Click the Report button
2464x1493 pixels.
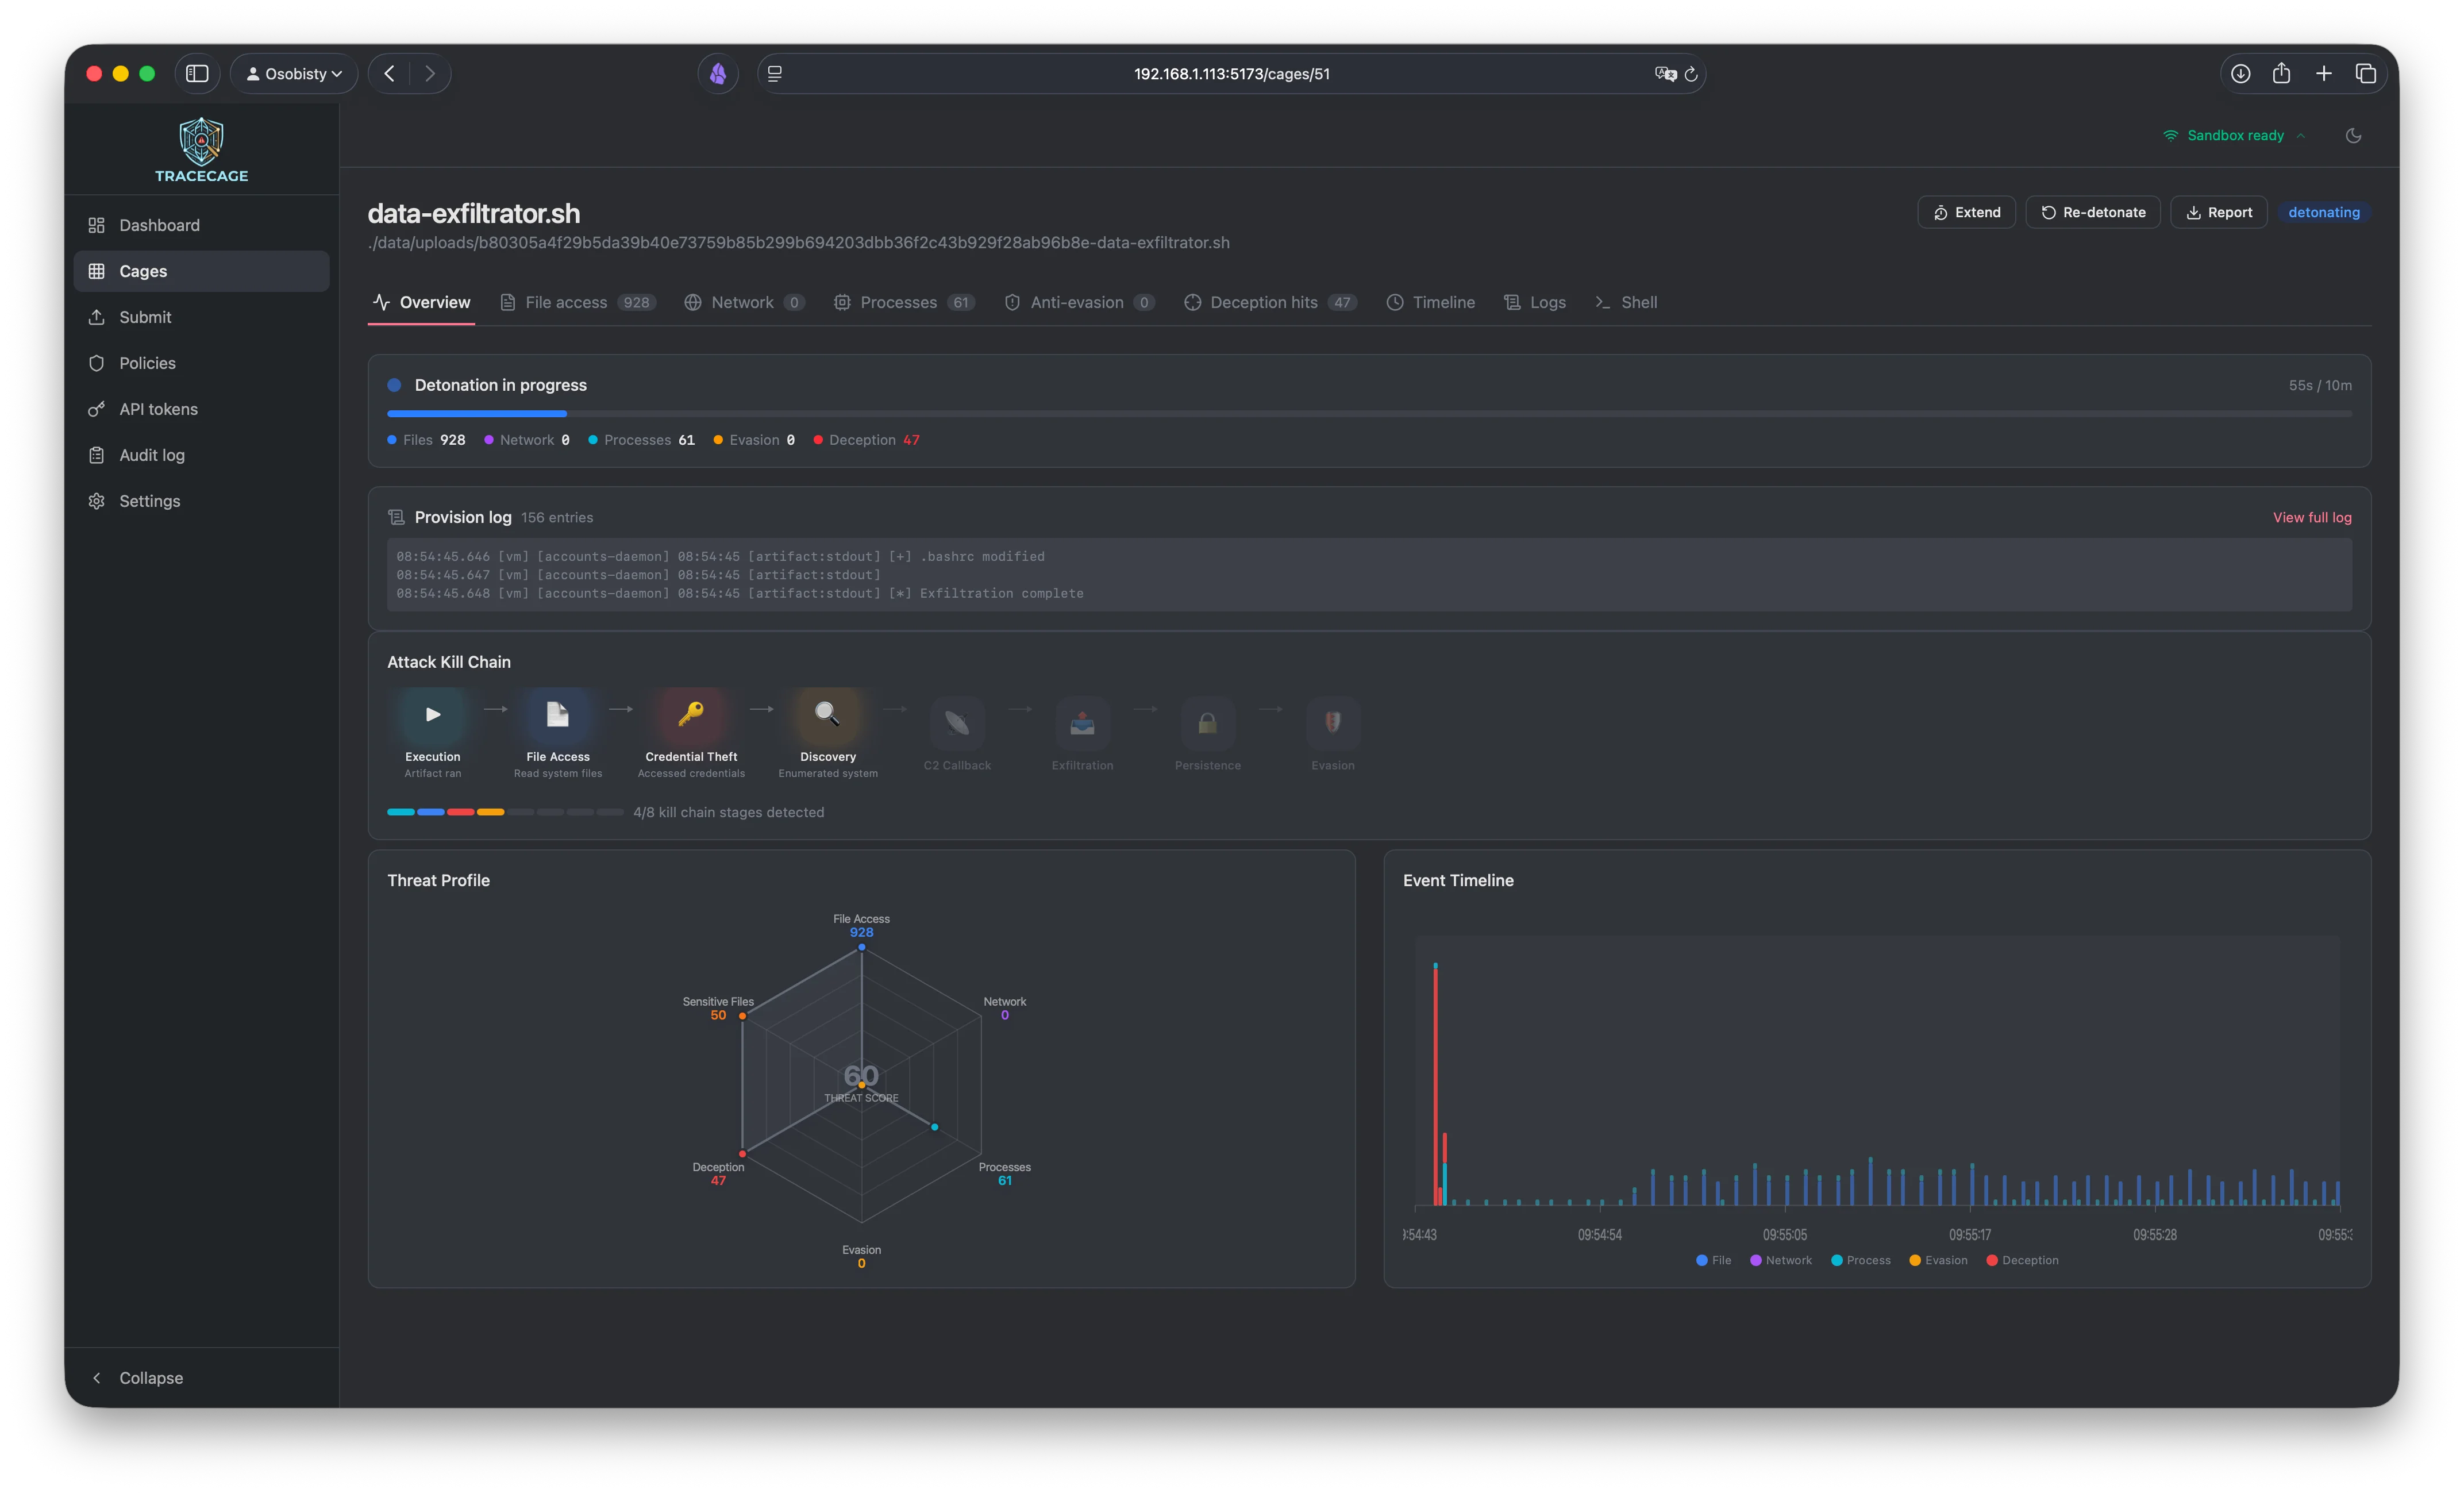2219,211
